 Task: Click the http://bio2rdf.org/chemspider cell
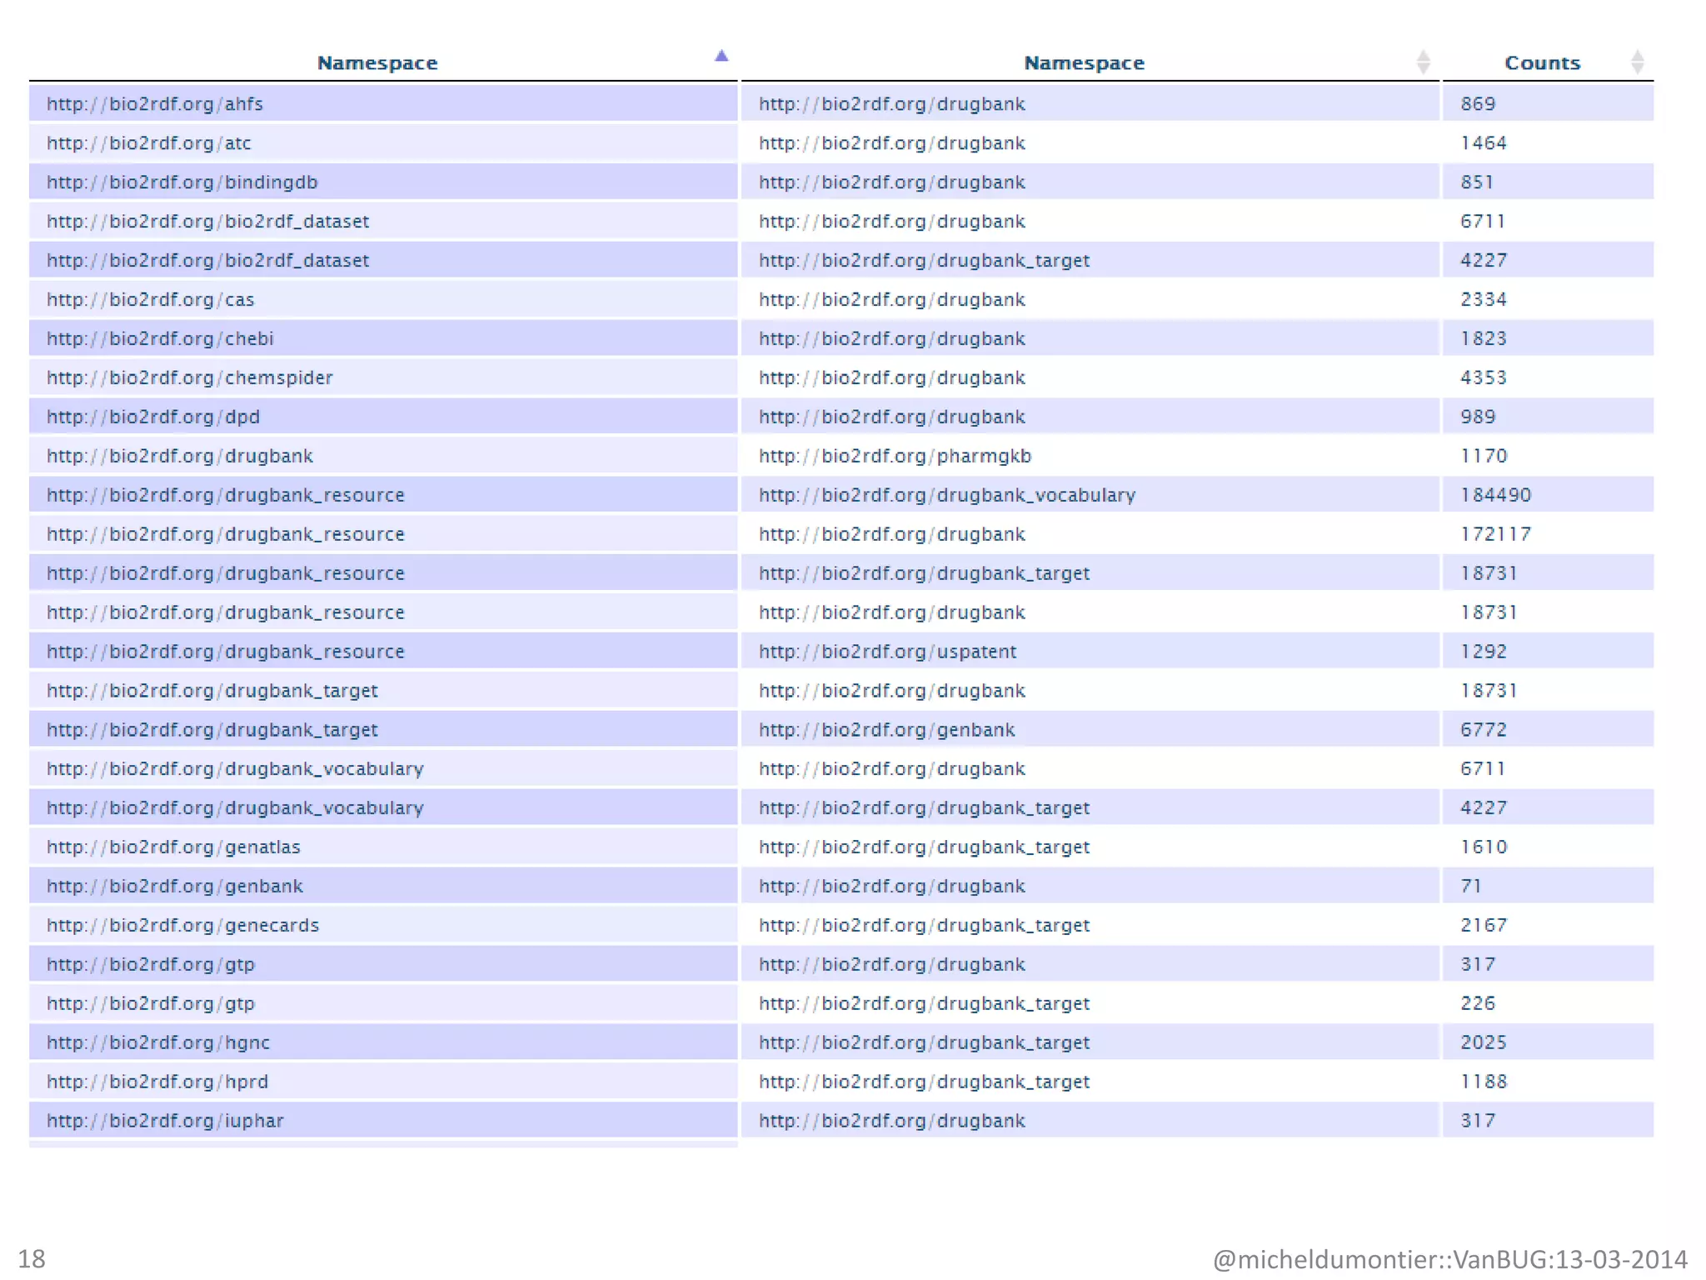[x=190, y=378]
